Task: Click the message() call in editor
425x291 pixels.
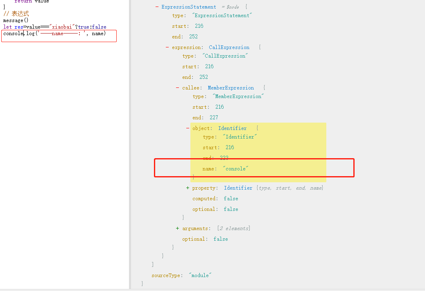Action: coord(16,20)
